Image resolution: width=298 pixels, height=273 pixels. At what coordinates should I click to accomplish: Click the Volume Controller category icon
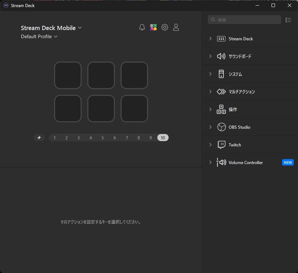point(221,162)
